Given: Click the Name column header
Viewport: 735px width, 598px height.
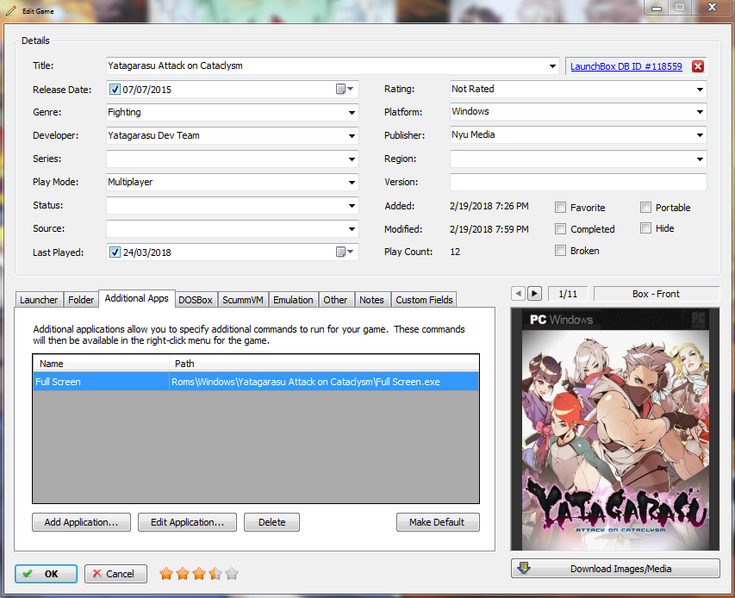Looking at the screenshot, I should (x=101, y=364).
